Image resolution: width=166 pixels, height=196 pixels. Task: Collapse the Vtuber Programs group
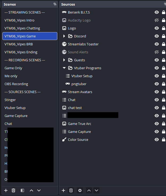point(64,68)
